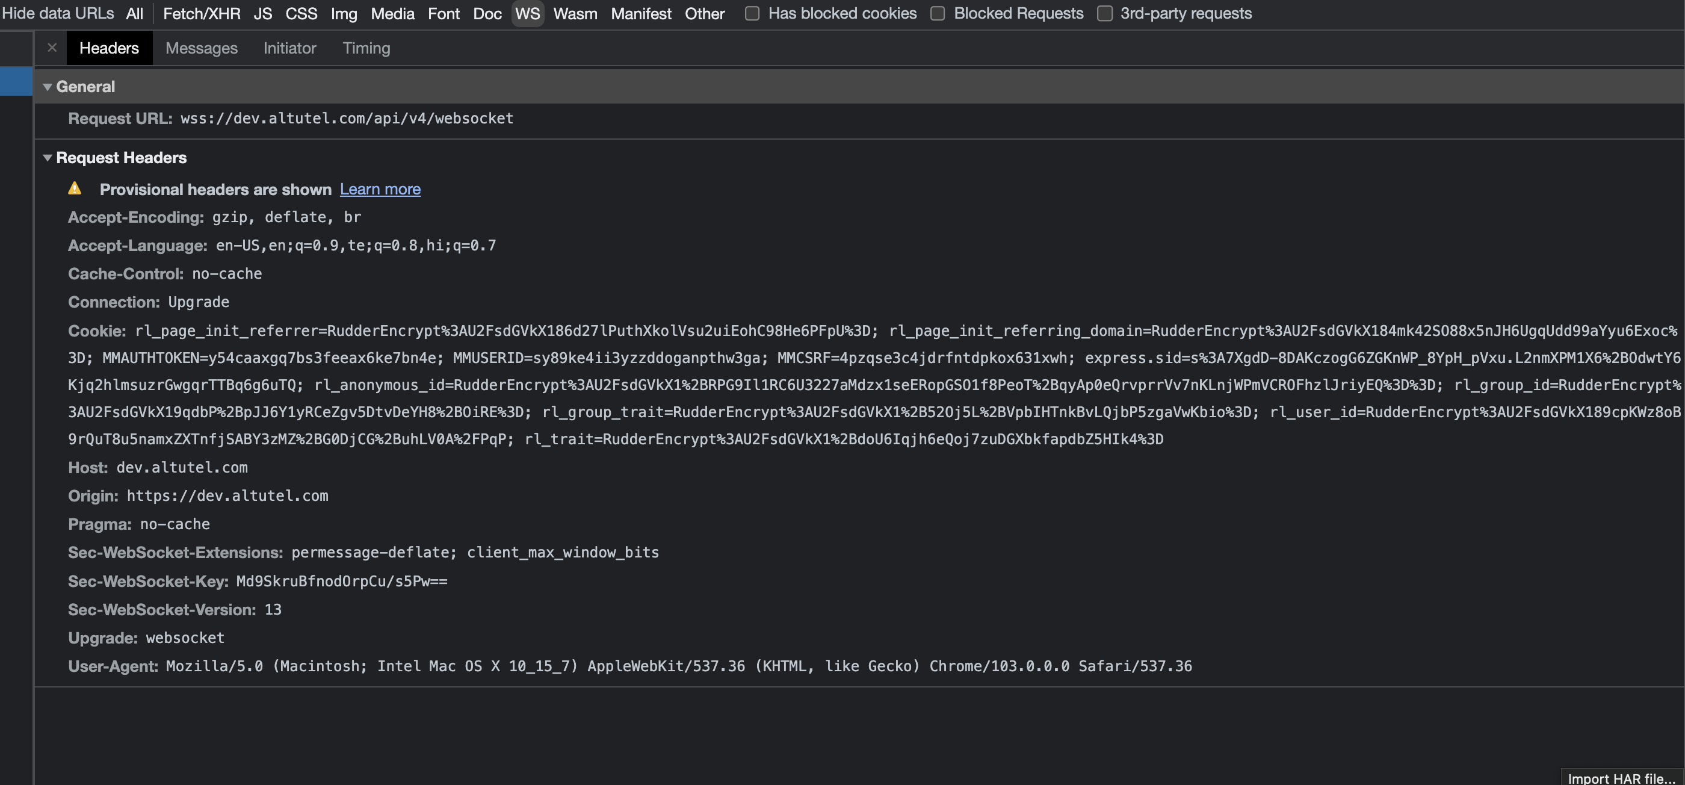Viewport: 1685px width, 785px height.
Task: Show Manifest type requests
Action: click(x=640, y=13)
